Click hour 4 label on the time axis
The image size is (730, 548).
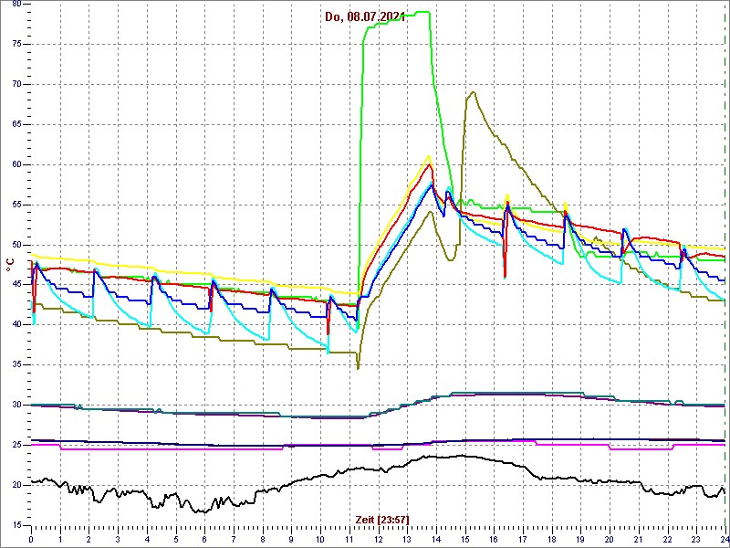[x=147, y=539]
